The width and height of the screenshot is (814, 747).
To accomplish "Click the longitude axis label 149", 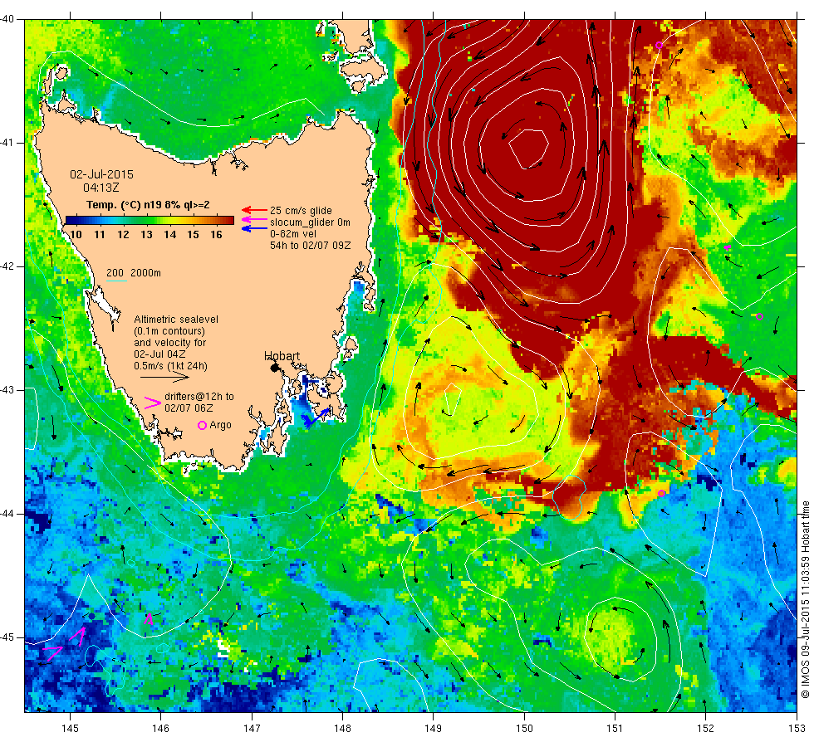I will pos(433,729).
